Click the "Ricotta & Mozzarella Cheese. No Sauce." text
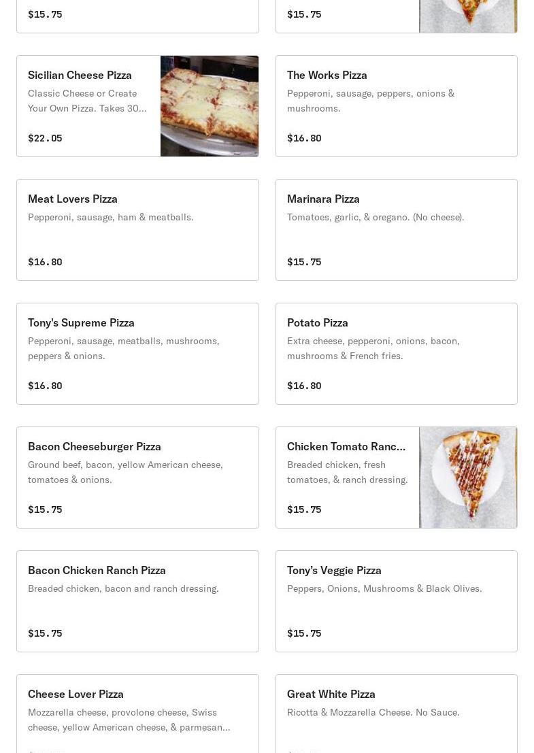The height and width of the screenshot is (753, 534). coord(373,712)
